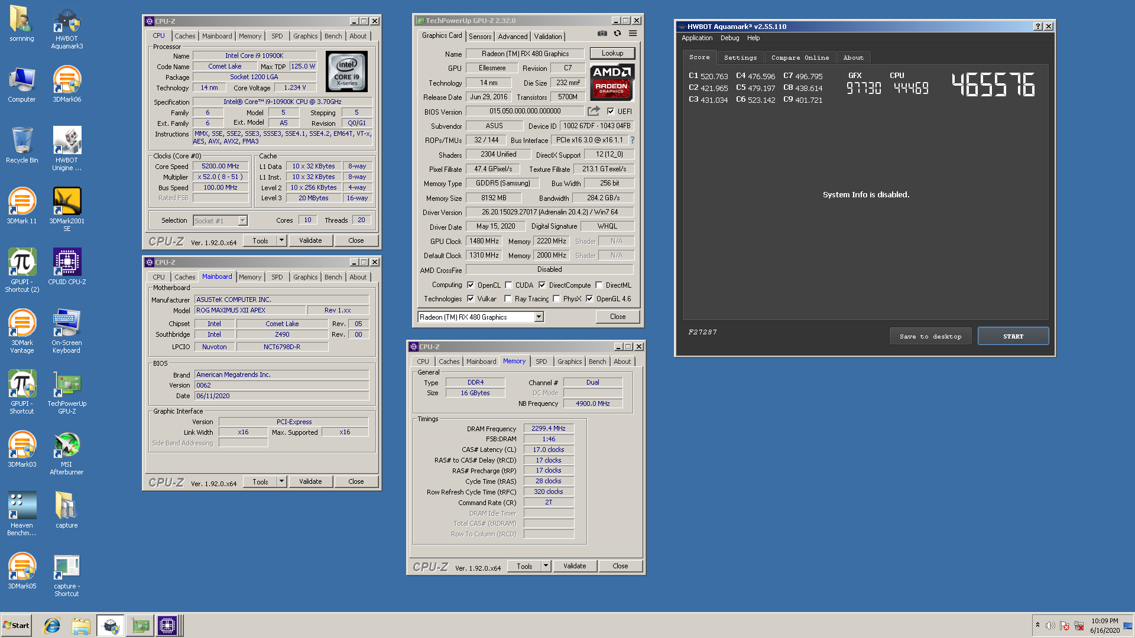Toggle the Vulkan checkbox
Screen dimensions: 1135x638
[x=471, y=298]
